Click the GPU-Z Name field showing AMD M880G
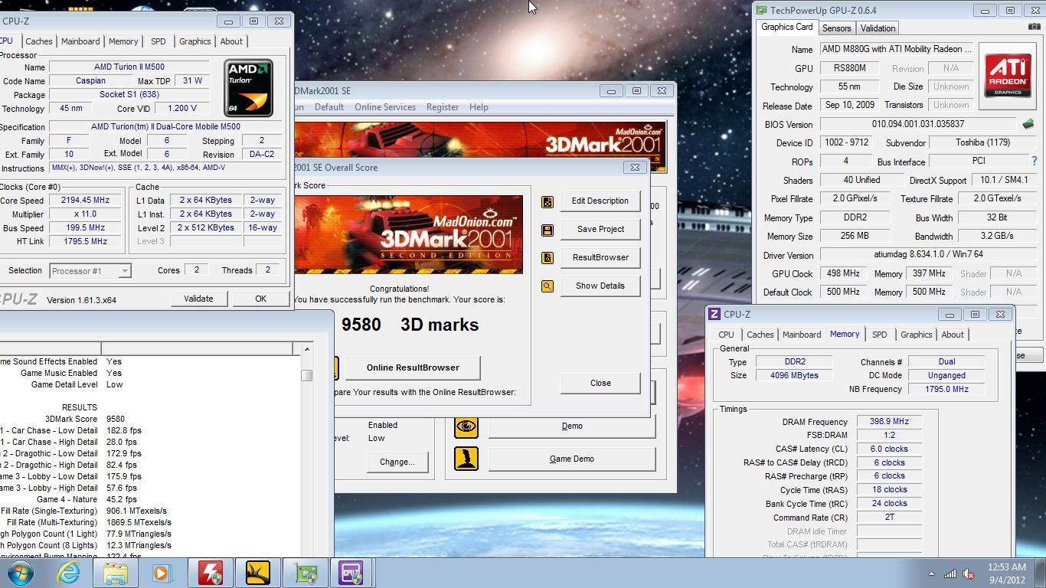The height and width of the screenshot is (588, 1046). coord(897,49)
